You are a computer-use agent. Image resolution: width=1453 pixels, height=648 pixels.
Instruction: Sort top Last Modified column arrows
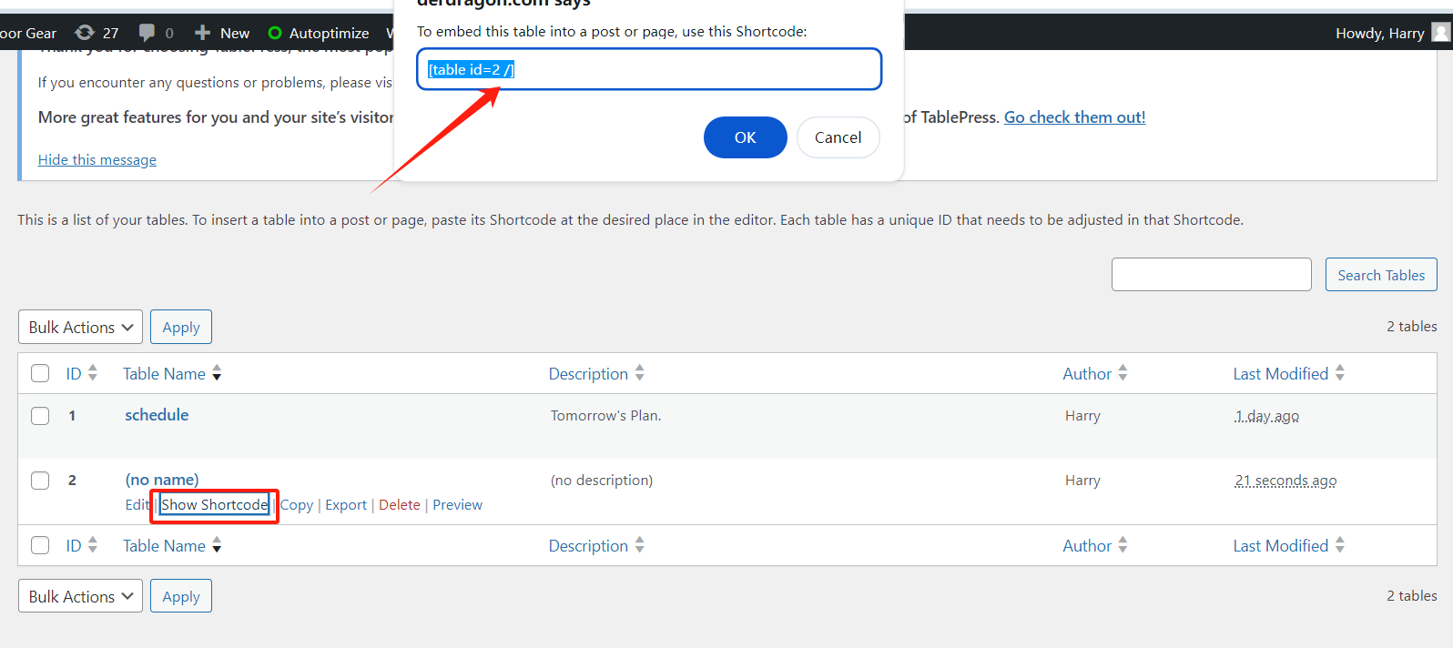tap(1339, 373)
